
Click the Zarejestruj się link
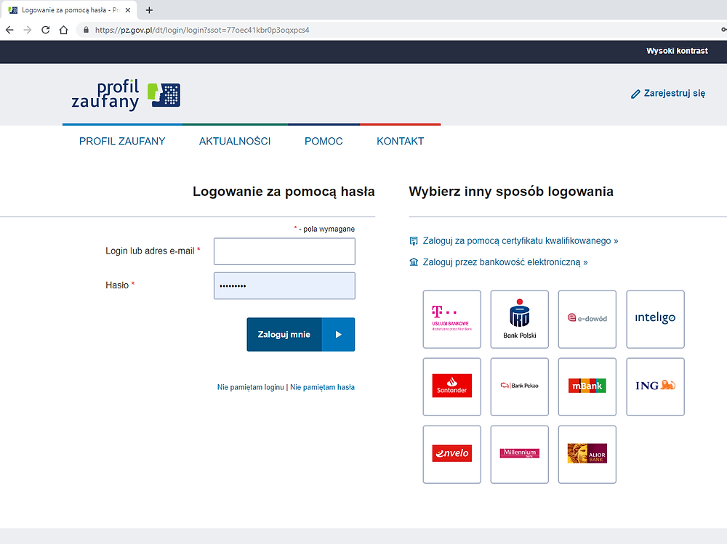click(x=674, y=94)
